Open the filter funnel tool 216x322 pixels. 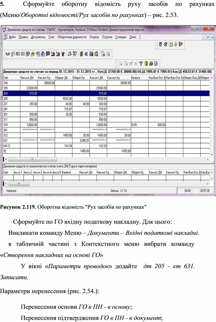(141, 63)
